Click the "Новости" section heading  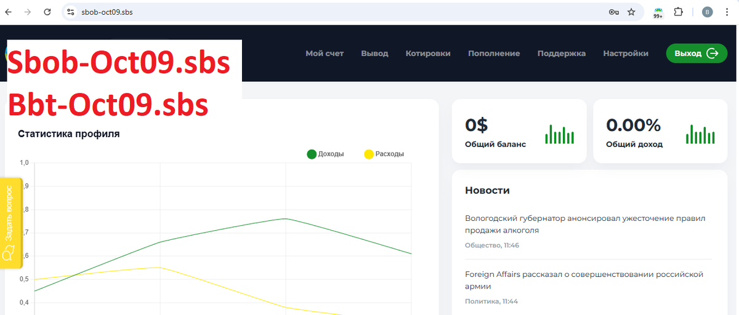[487, 190]
